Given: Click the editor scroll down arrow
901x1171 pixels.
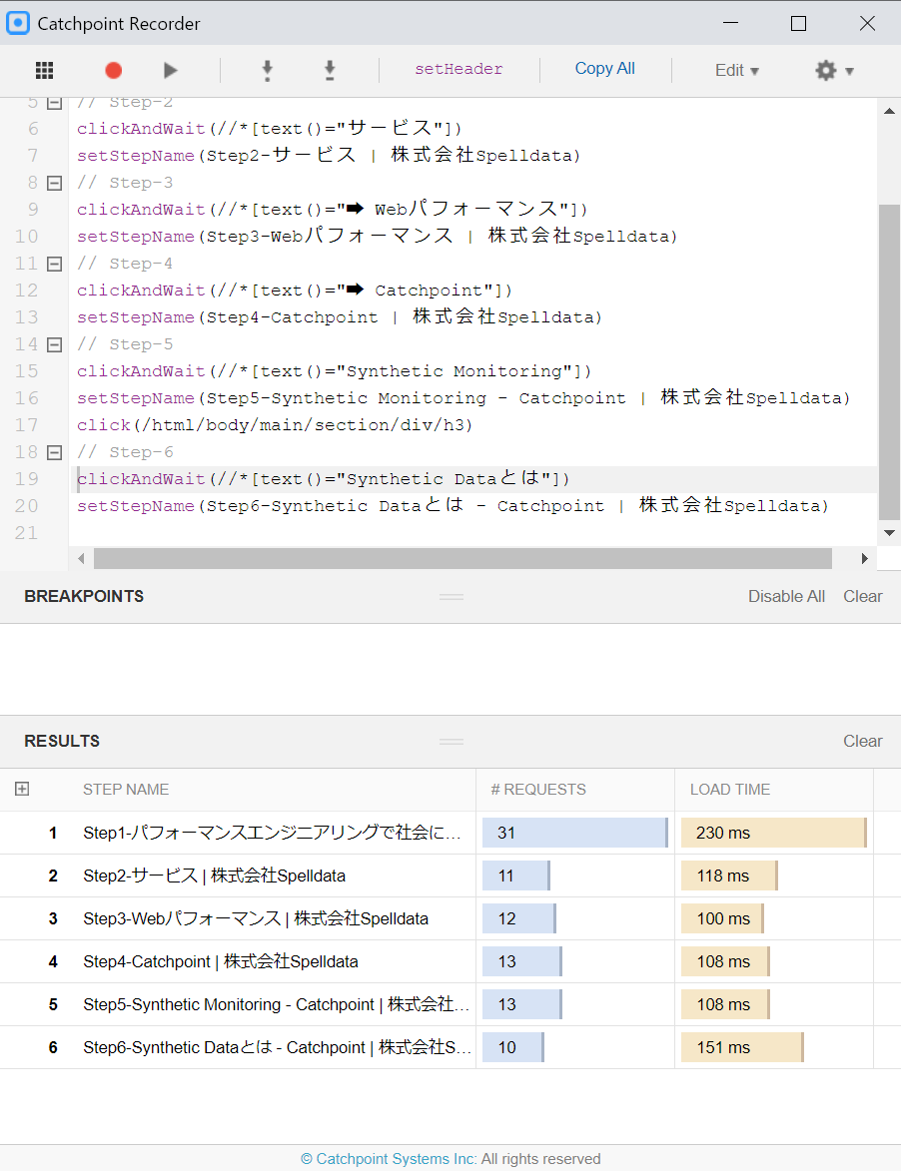Looking at the screenshot, I should click(x=889, y=532).
